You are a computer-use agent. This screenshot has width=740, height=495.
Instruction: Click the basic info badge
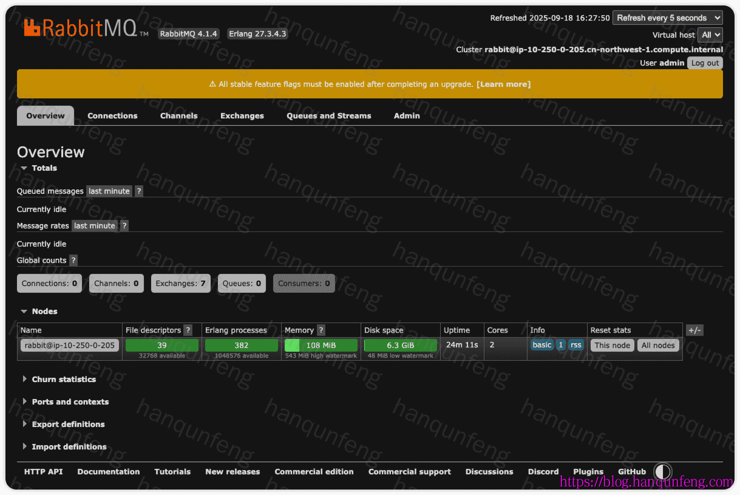[x=542, y=344]
